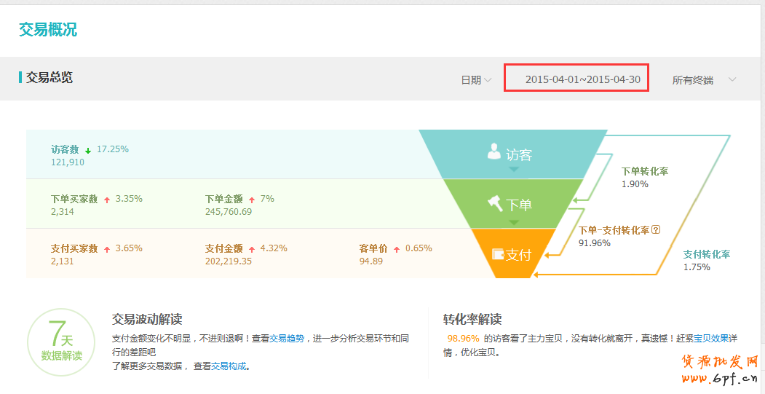Open the 交易构成 link
This screenshot has height=394, width=765.
coord(229,366)
